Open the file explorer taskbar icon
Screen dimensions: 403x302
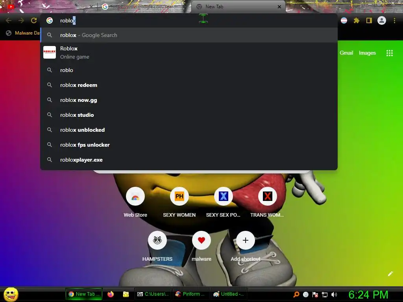click(126, 294)
